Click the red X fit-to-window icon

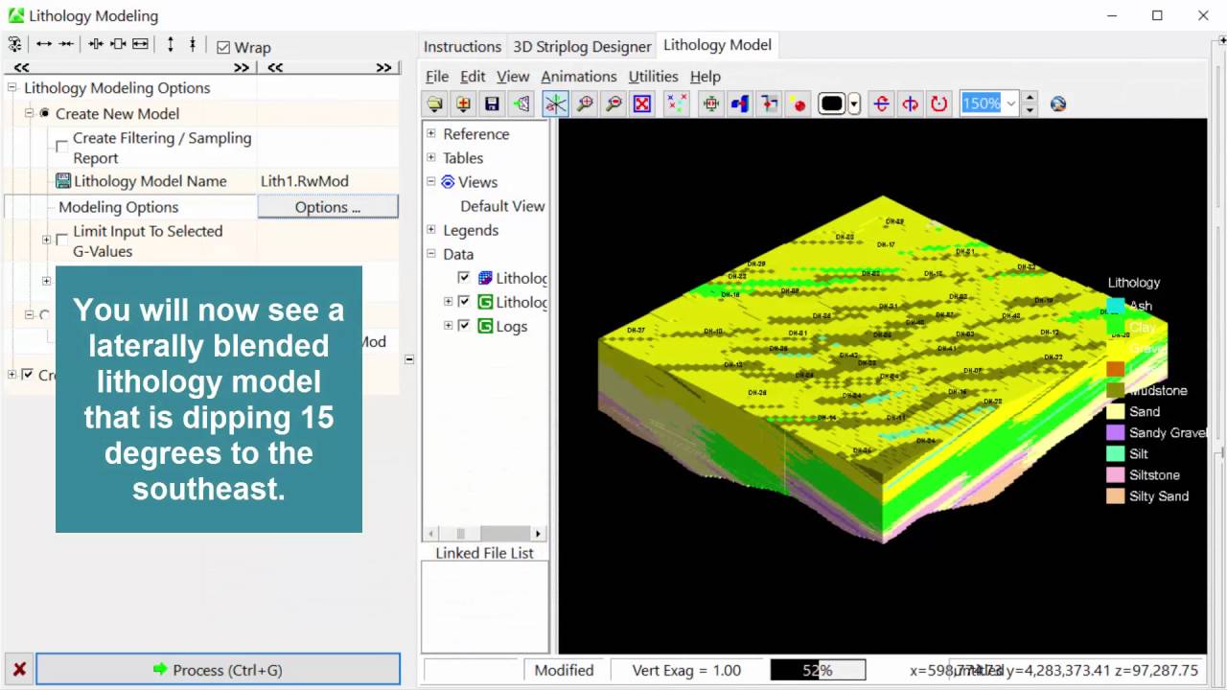pyautogui.click(x=642, y=103)
